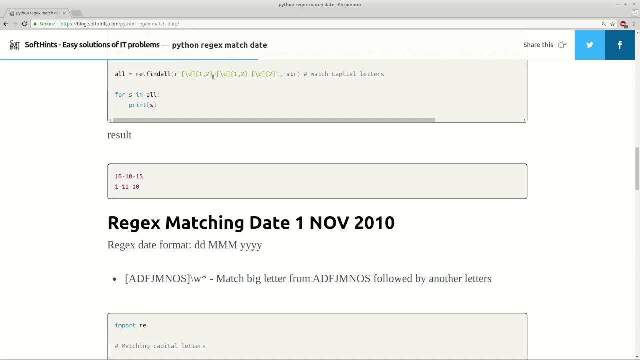The image size is (640, 360).
Task: Click the code block horizontal scrollbar
Action: tap(274, 120)
